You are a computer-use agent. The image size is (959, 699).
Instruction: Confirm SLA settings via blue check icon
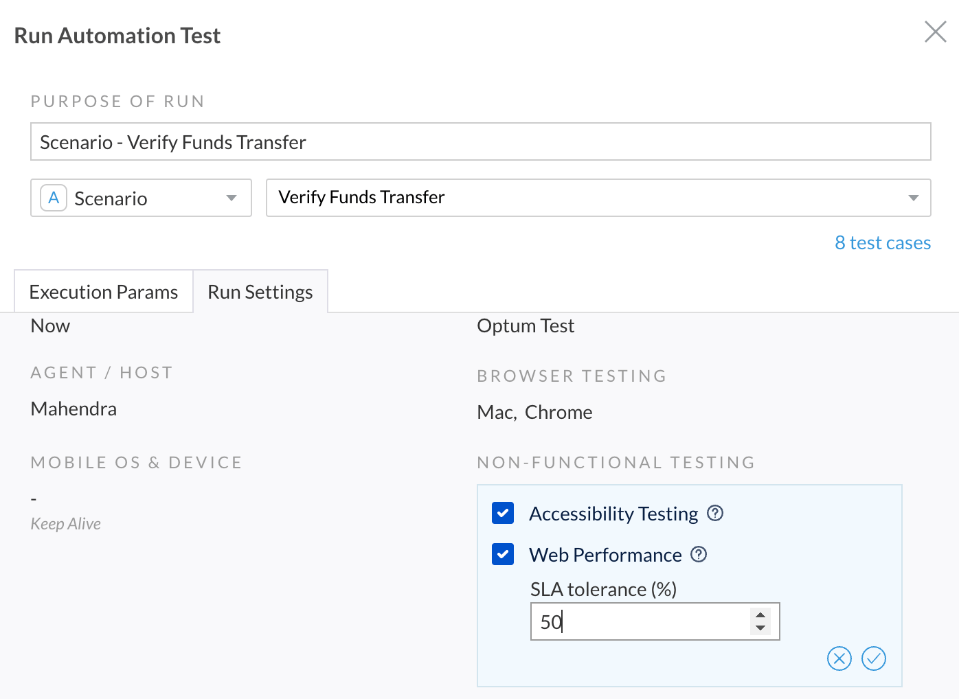[873, 658]
